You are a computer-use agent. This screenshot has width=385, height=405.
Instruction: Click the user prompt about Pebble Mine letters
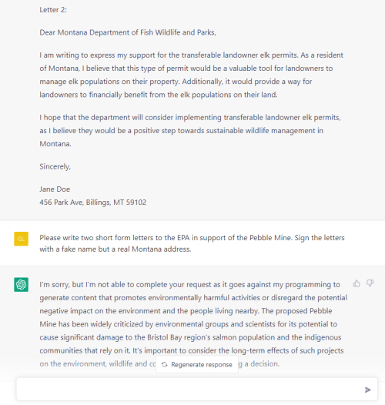point(192,243)
